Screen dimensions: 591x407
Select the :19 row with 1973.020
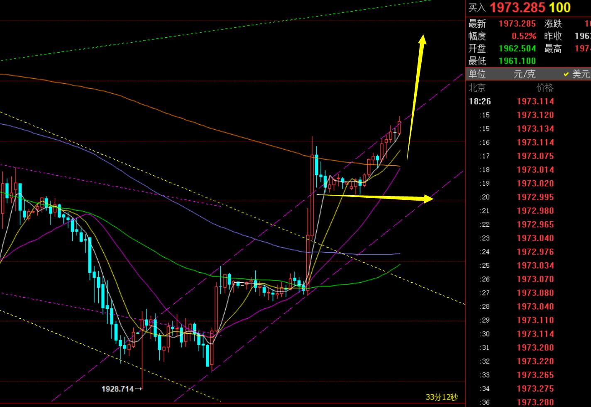click(528, 184)
